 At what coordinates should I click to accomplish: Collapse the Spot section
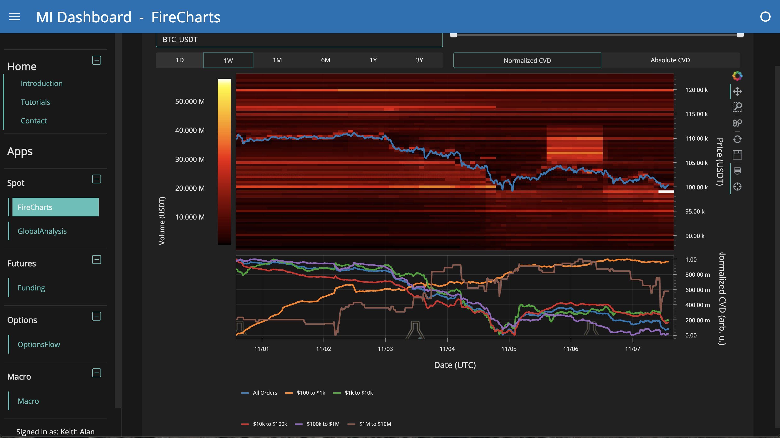pos(96,179)
